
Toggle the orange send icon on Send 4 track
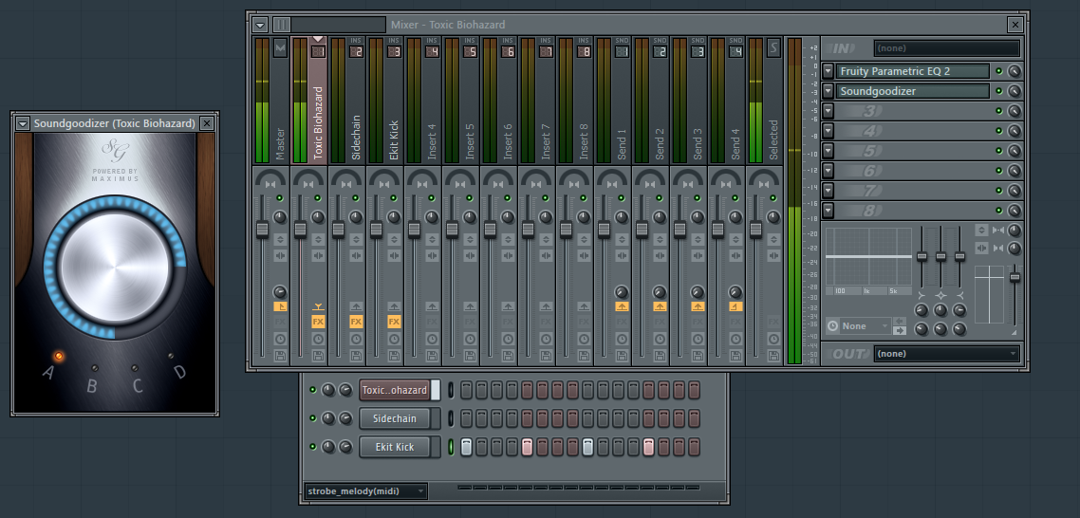click(736, 306)
